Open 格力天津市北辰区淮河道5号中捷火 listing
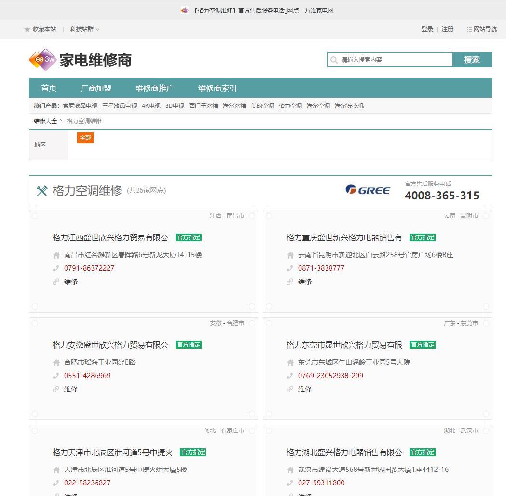This screenshot has width=506, height=496. point(112,453)
